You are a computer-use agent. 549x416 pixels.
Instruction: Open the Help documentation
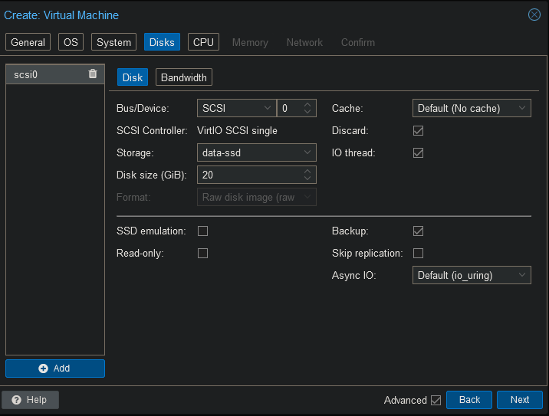31,400
